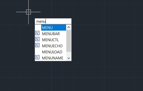
Task: Click the suggestion list scroll up arrow
Action: (69, 27)
